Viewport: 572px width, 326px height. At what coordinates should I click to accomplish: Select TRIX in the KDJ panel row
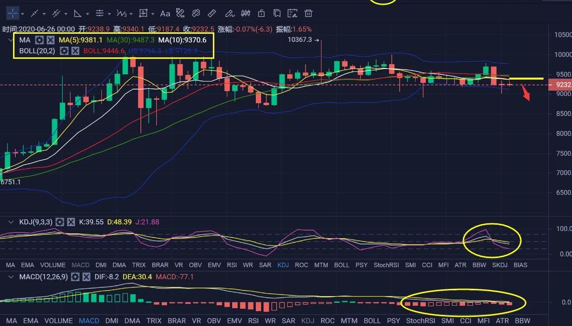(x=139, y=265)
